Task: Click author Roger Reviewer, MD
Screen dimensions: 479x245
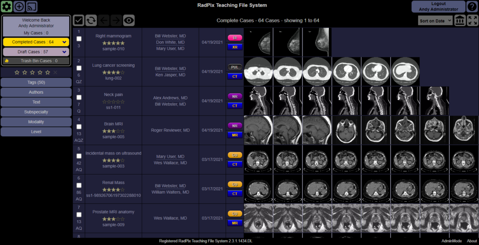Action: (x=170, y=130)
